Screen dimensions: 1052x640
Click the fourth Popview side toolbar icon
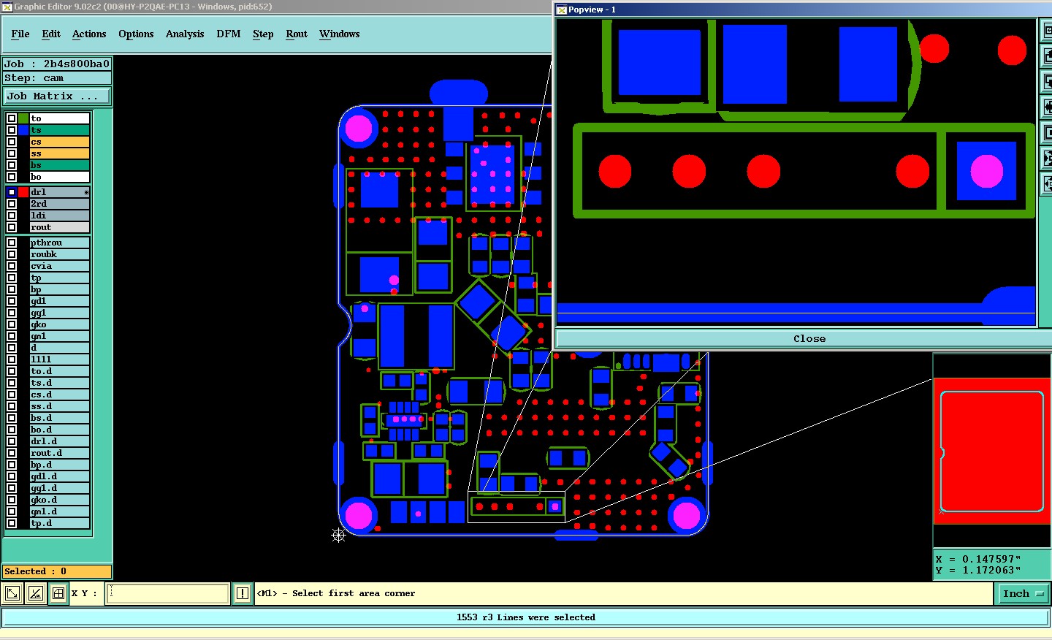click(x=1046, y=107)
